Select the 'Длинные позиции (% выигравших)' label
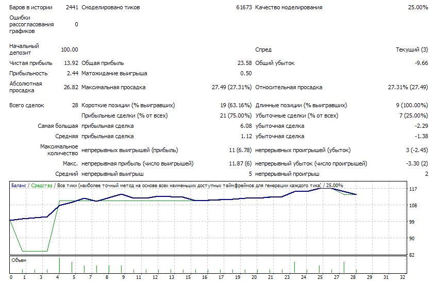 [x=301, y=106]
